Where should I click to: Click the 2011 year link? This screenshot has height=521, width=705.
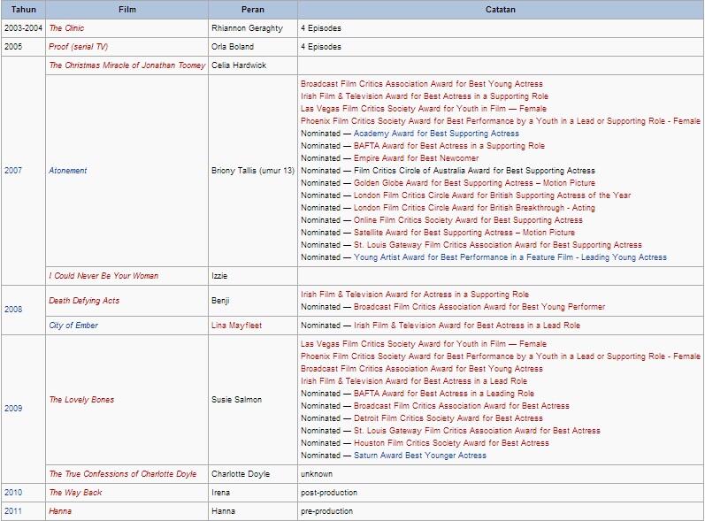pyautogui.click(x=13, y=511)
